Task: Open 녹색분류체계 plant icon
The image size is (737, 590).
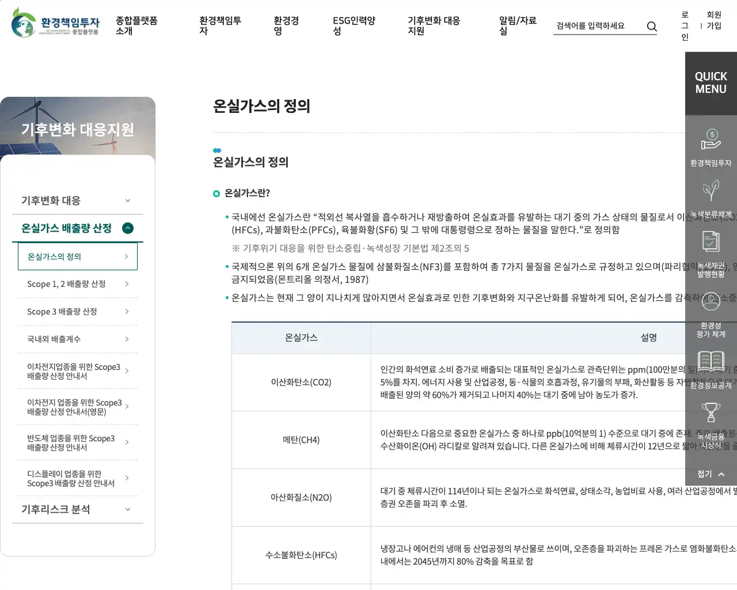Action: [x=711, y=191]
